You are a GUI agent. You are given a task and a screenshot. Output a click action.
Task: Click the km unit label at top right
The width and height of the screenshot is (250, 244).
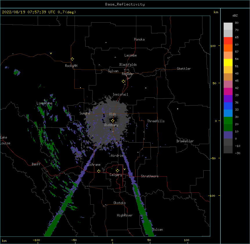coord(216,12)
